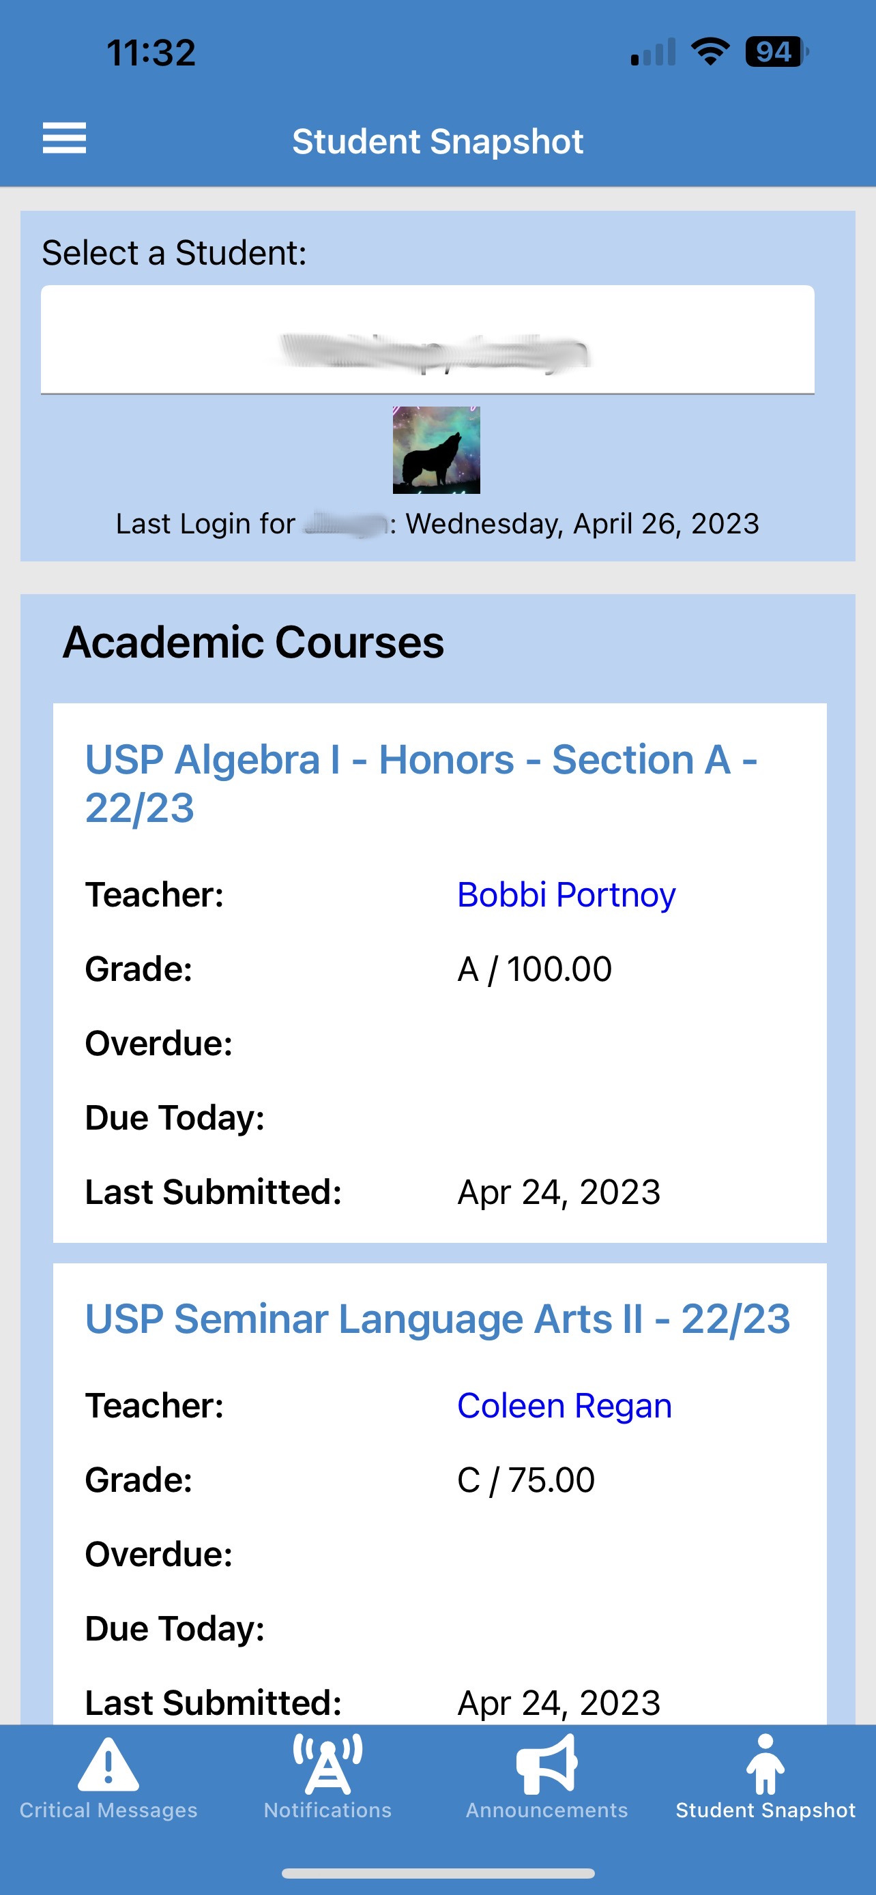Select the Student Snapshot person icon
Screen dimensions: 876x1895
(765, 1764)
